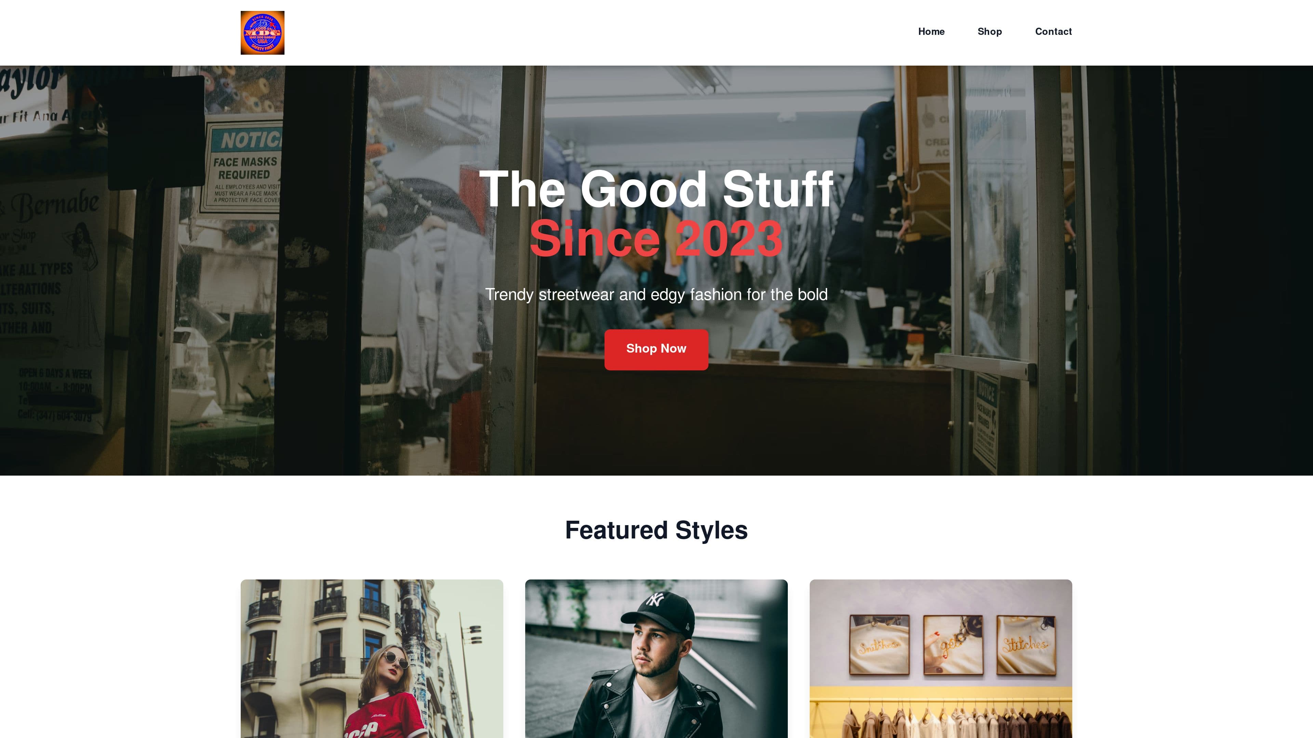Click the red 'Since 2023' text

(x=656, y=238)
